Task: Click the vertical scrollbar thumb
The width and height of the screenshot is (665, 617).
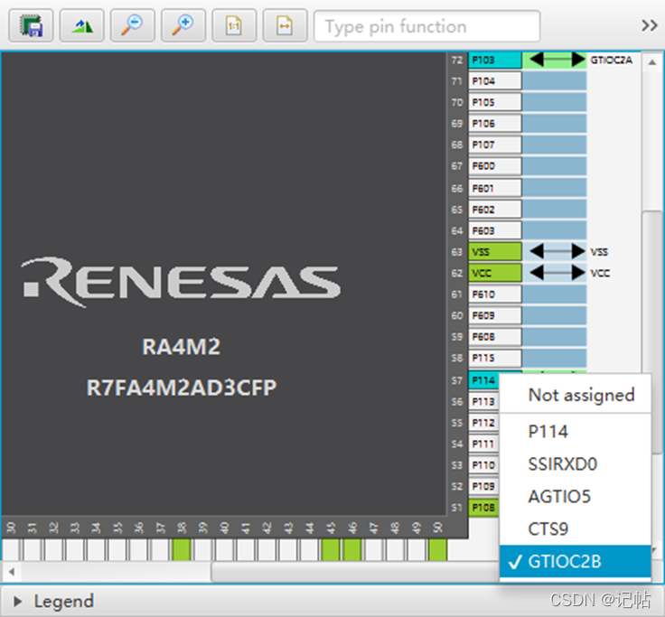Action: coord(652,332)
